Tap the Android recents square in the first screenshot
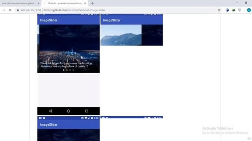Viewport: 252px width, 141px height. click(87, 111)
